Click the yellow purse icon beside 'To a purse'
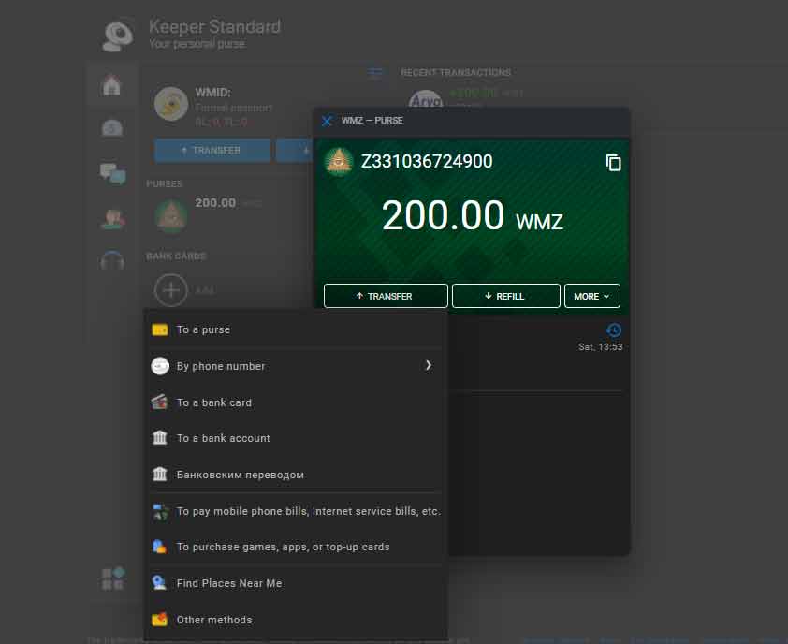Viewport: 788px width, 644px height. (x=160, y=329)
